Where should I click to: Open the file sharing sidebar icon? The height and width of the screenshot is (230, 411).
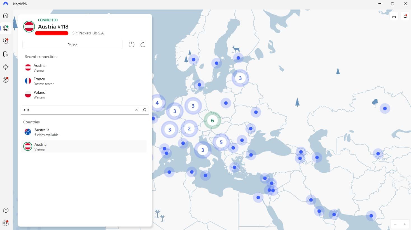pyautogui.click(x=6, y=54)
